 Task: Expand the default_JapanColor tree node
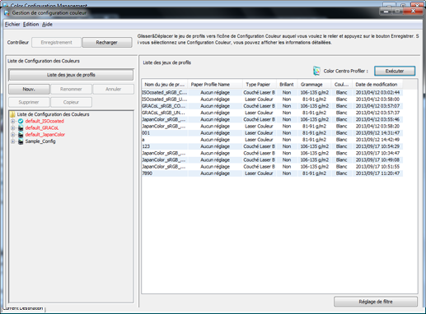12,135
